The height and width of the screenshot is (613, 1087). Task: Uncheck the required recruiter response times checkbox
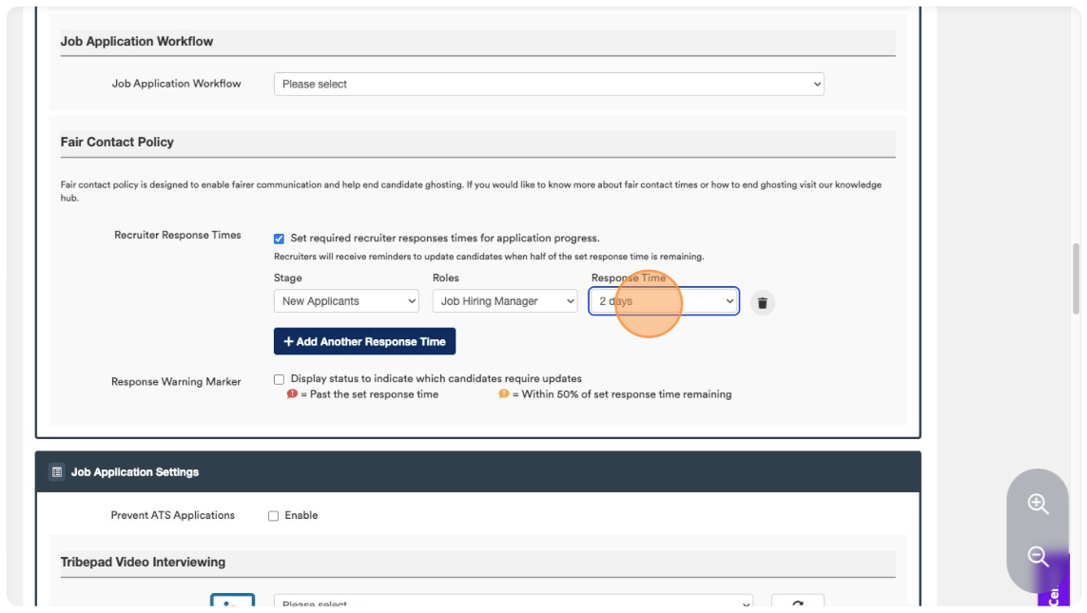[279, 239]
